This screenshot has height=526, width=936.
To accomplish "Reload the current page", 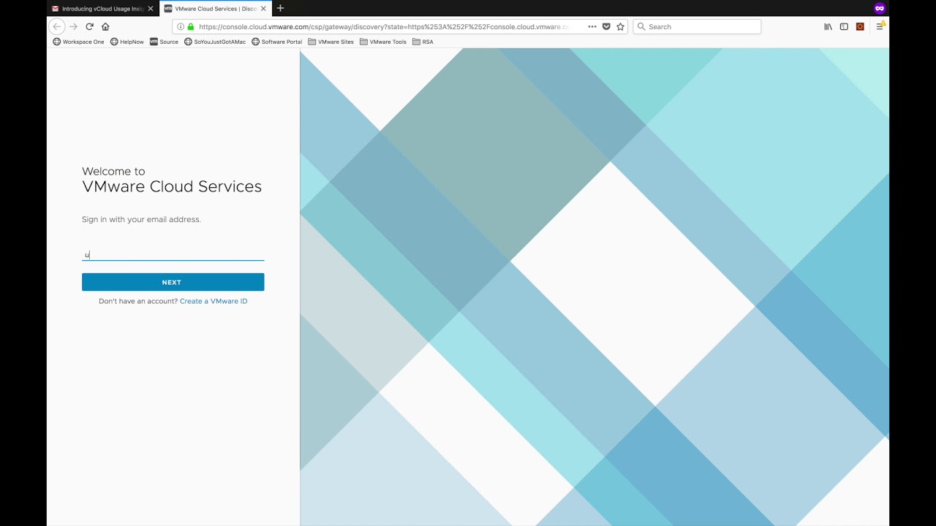I will [89, 26].
